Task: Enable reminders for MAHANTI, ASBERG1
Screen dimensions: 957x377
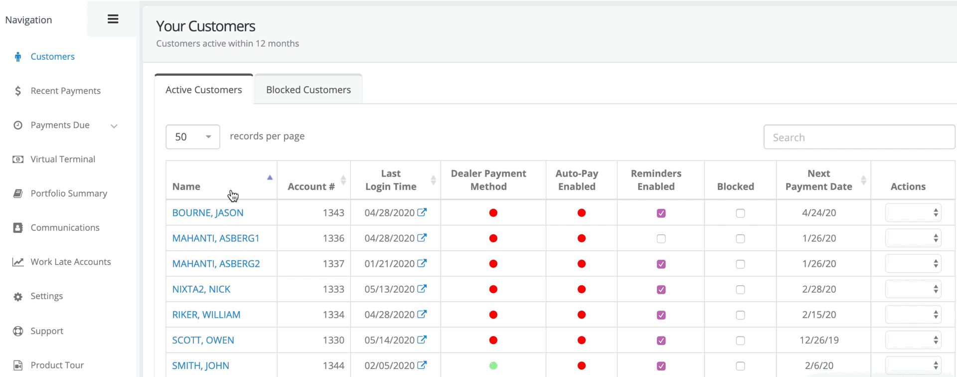Action: [661, 239]
